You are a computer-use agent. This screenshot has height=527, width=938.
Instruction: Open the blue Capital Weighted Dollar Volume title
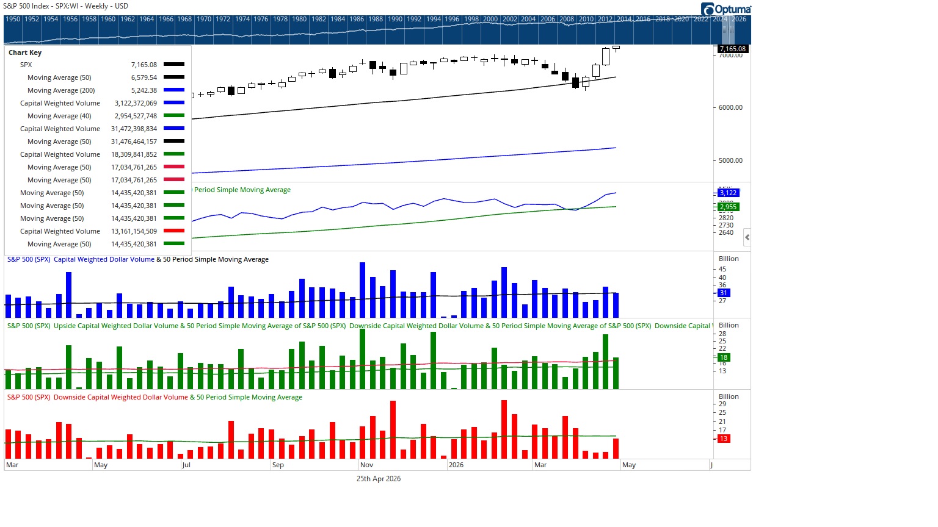tap(104, 259)
